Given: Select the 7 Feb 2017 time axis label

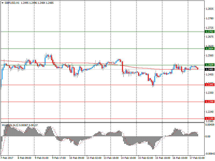Looking at the screenshot, I should point(7,158).
